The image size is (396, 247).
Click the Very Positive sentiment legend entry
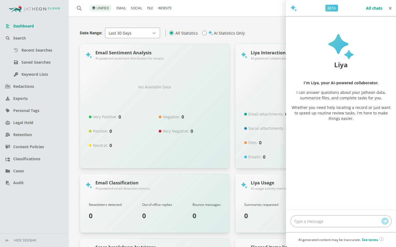(105, 117)
